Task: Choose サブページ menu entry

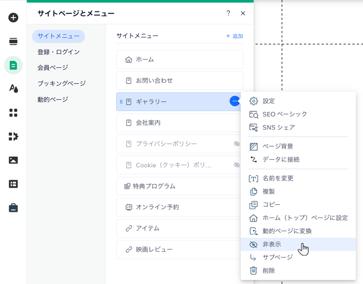Action: [x=298, y=258]
